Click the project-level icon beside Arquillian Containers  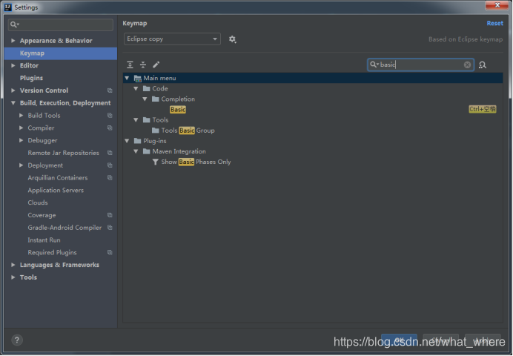click(110, 178)
